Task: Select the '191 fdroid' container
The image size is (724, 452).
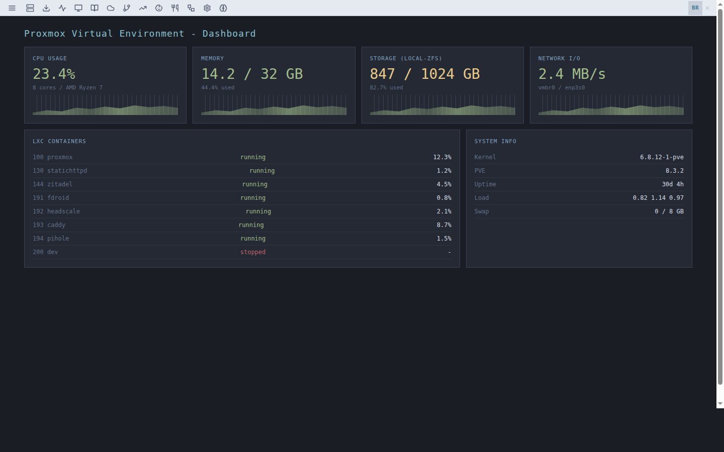Action: click(x=242, y=198)
